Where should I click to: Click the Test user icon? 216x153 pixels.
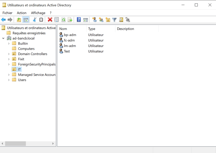coord(61,51)
